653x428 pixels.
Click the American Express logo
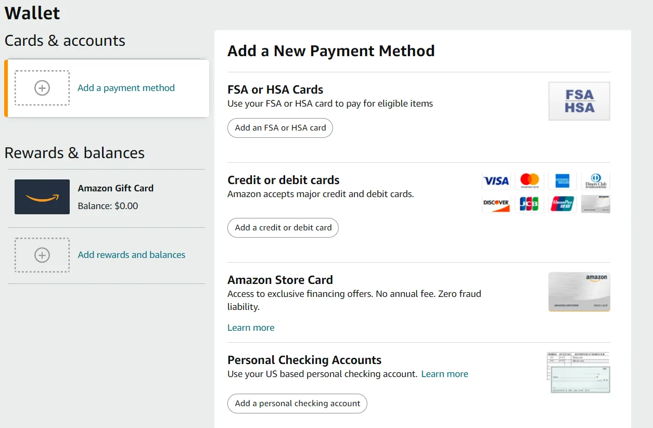(562, 181)
